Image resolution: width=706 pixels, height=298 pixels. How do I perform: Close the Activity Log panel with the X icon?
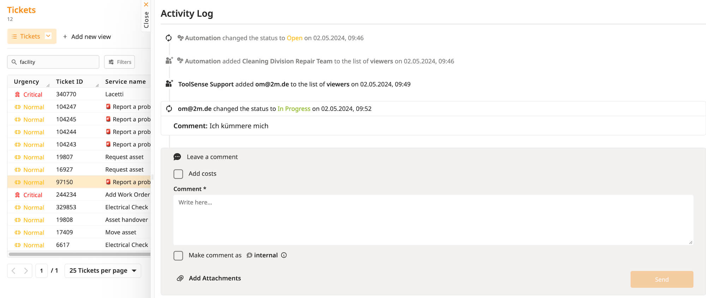pos(146,5)
